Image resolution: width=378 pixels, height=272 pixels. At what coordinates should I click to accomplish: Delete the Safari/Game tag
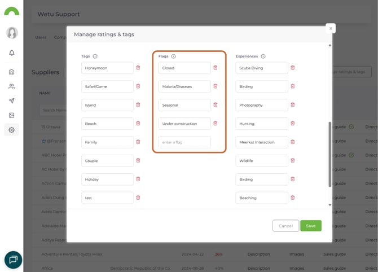pyautogui.click(x=138, y=86)
